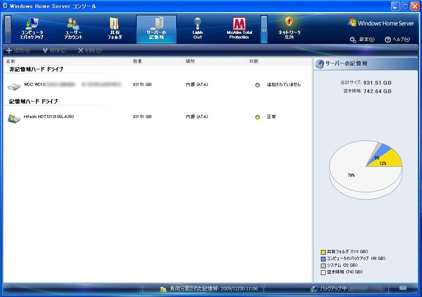This screenshot has height=297, width=422.
Task: Click the white 空き領域 legend swatch
Action: point(323,272)
